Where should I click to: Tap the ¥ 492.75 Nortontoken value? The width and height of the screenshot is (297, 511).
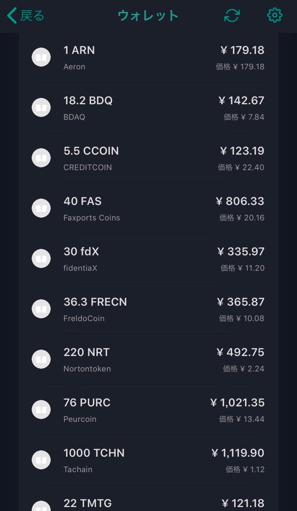point(240,352)
